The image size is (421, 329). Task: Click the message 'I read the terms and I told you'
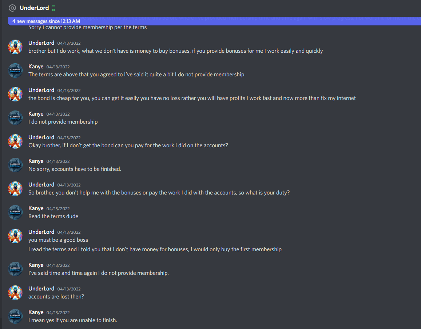(155, 249)
